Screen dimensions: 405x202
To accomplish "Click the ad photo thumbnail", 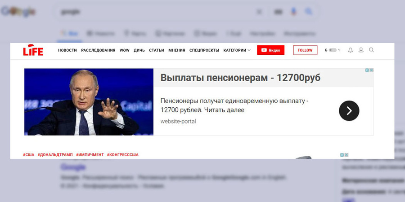I will (89, 102).
